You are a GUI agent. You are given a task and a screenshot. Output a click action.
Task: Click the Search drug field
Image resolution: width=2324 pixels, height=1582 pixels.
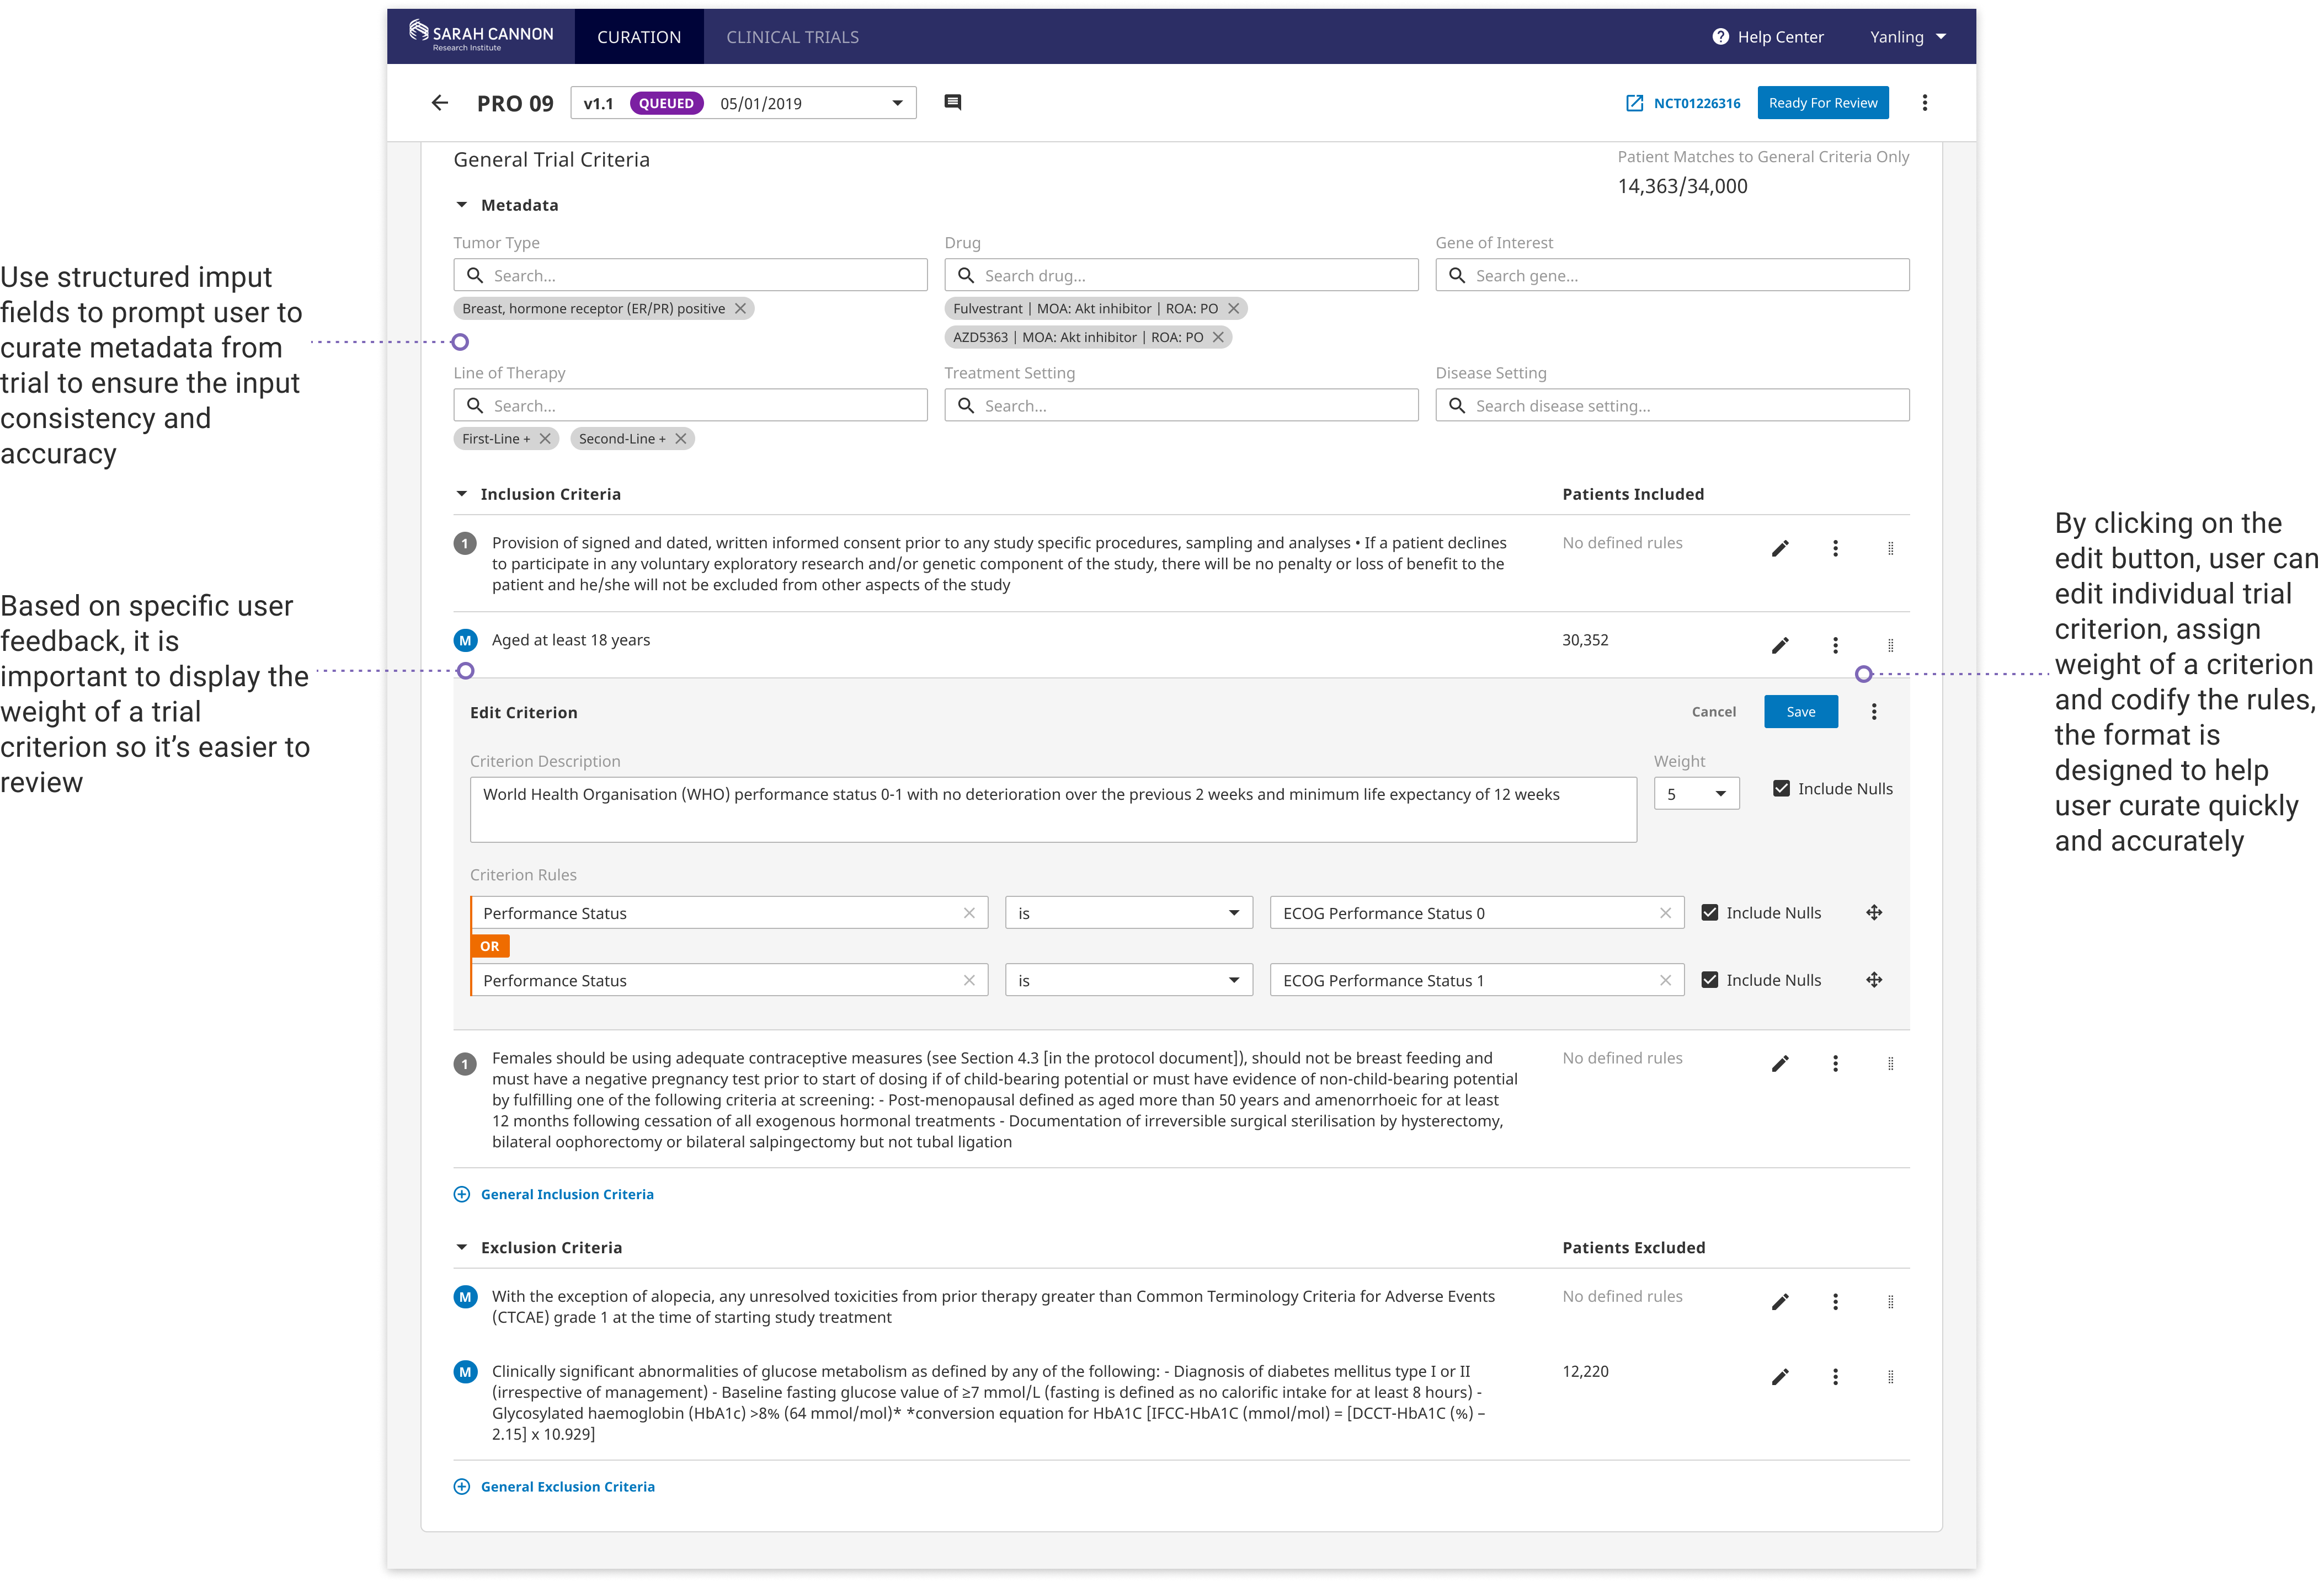click(1181, 275)
